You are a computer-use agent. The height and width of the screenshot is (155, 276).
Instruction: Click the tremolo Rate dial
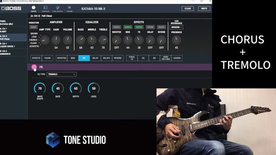point(58,88)
